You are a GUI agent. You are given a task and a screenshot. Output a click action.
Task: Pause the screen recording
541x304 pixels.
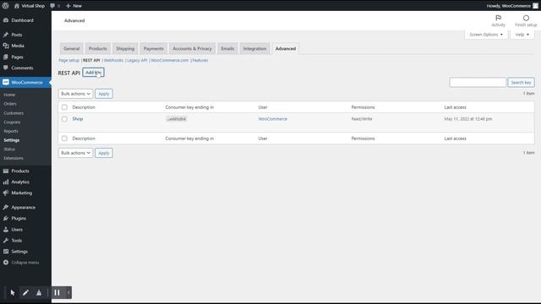pyautogui.click(x=57, y=293)
